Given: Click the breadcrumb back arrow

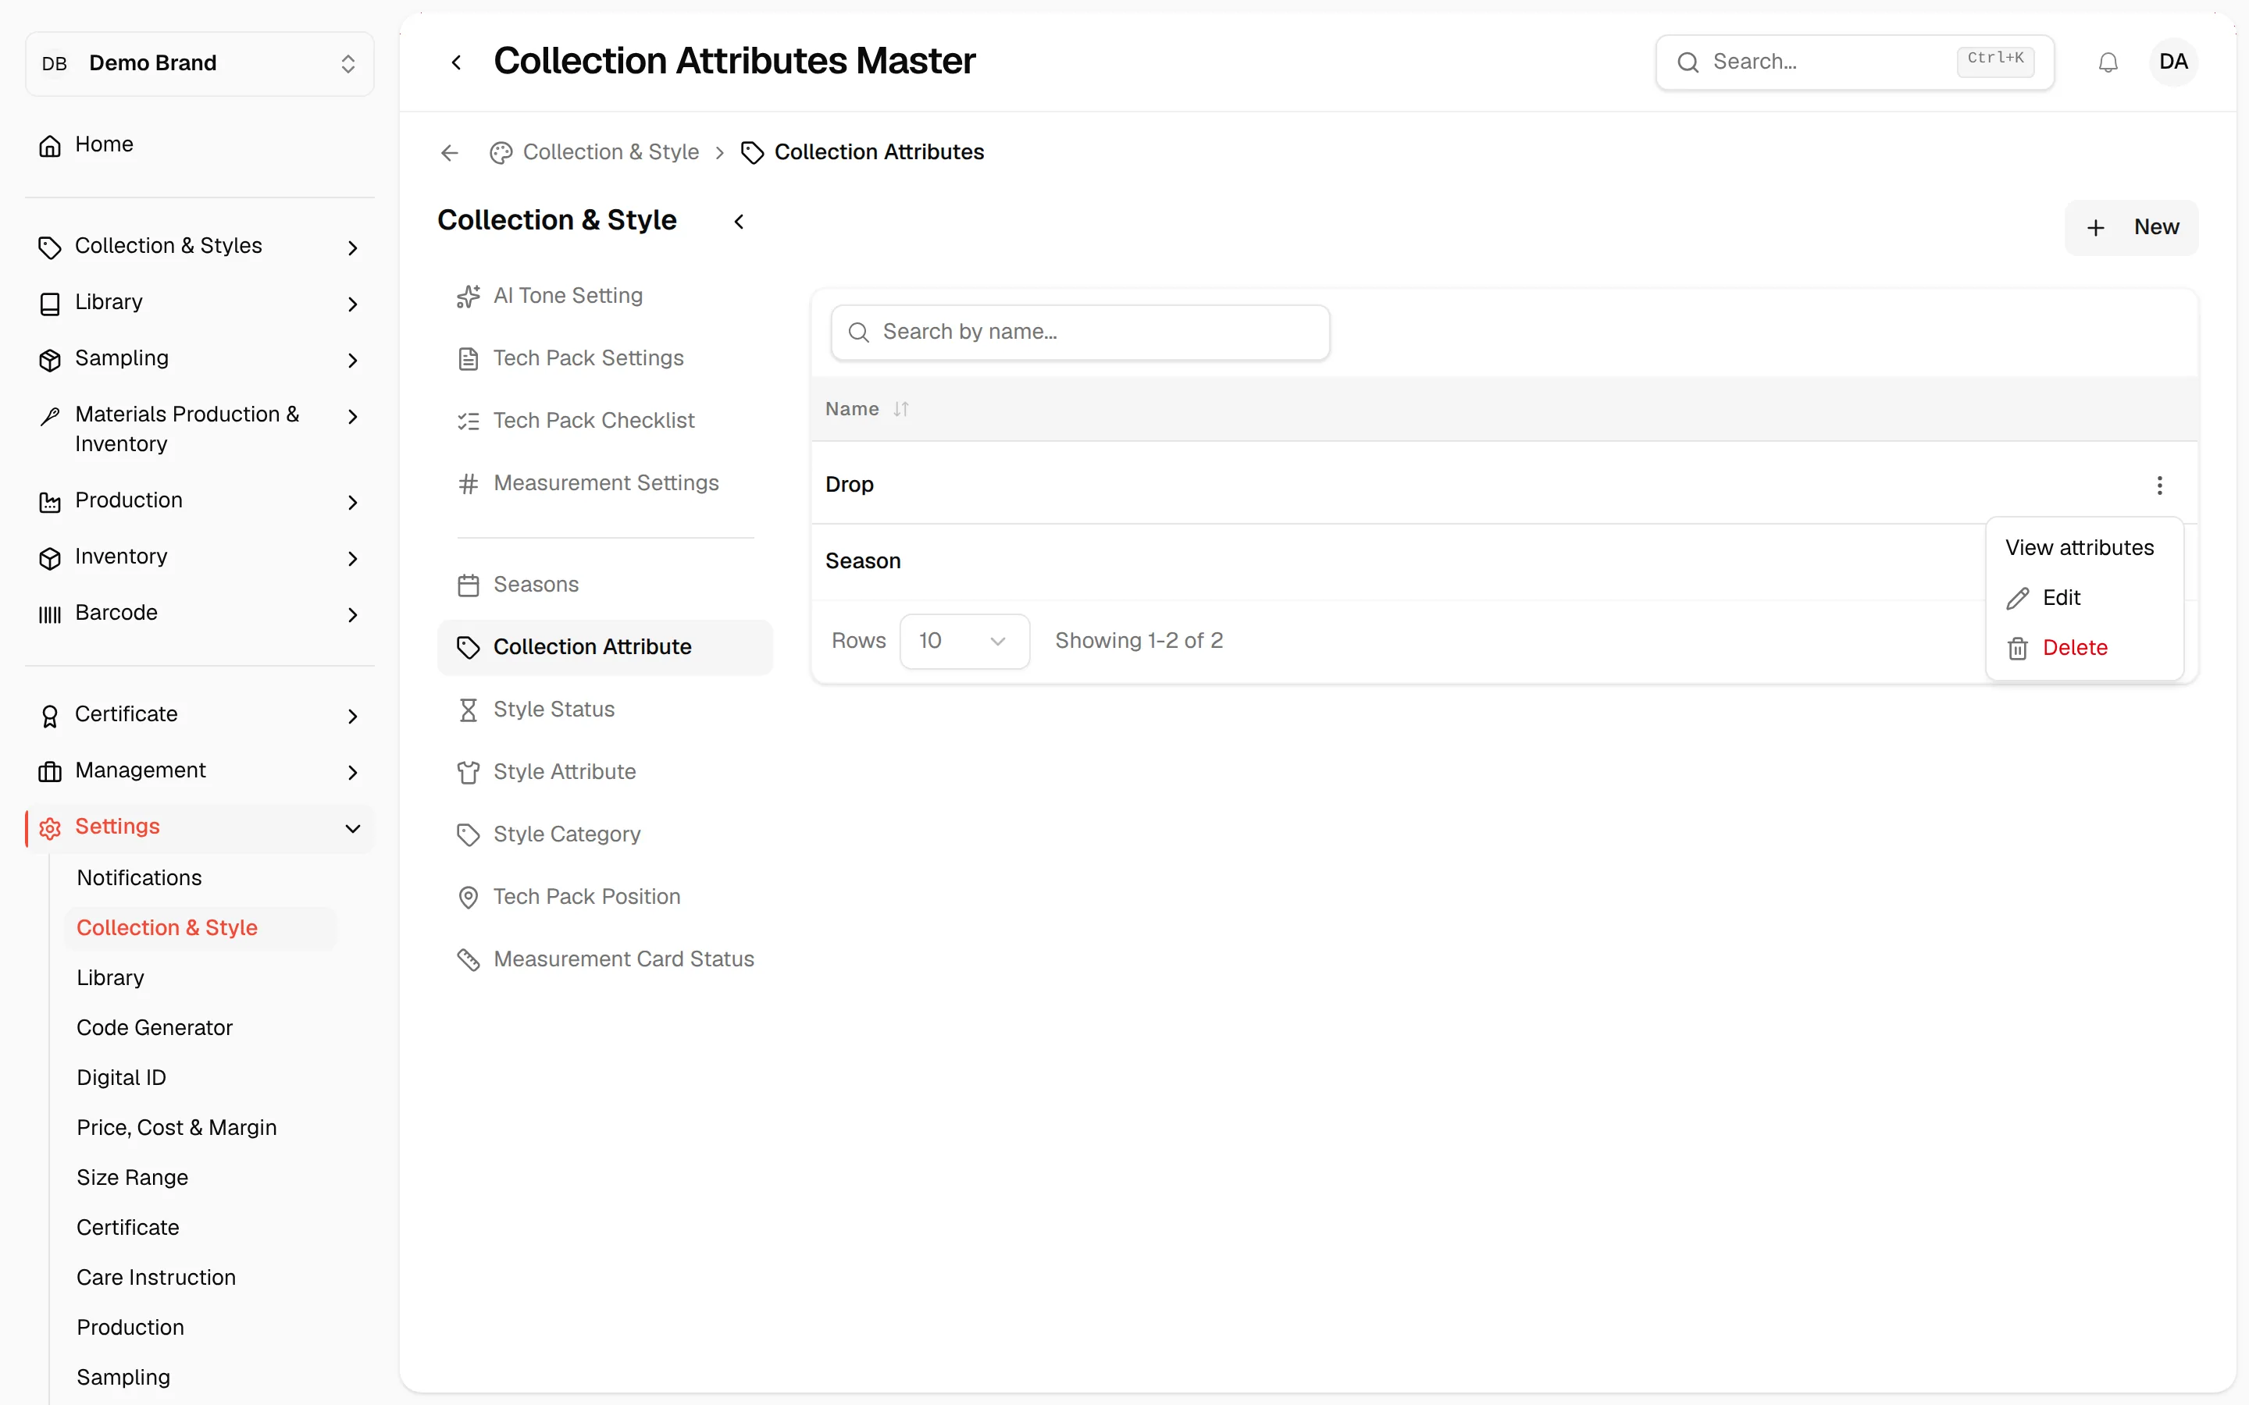Looking at the screenshot, I should pyautogui.click(x=450, y=152).
